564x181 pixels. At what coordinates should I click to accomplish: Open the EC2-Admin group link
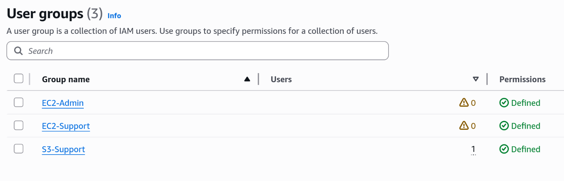pos(63,103)
